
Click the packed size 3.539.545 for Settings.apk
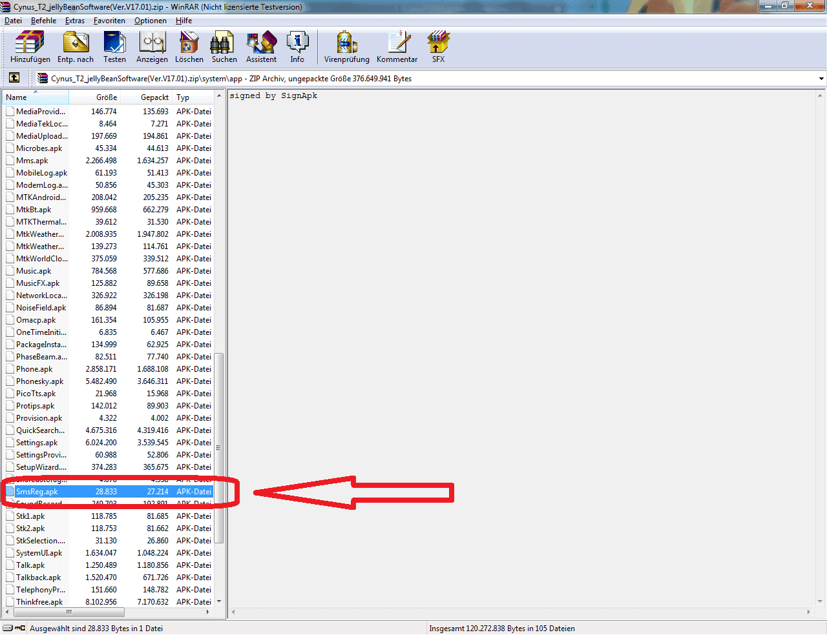pyautogui.click(x=152, y=443)
